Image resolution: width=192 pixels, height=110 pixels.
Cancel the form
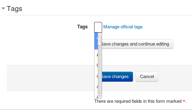pos(147,77)
